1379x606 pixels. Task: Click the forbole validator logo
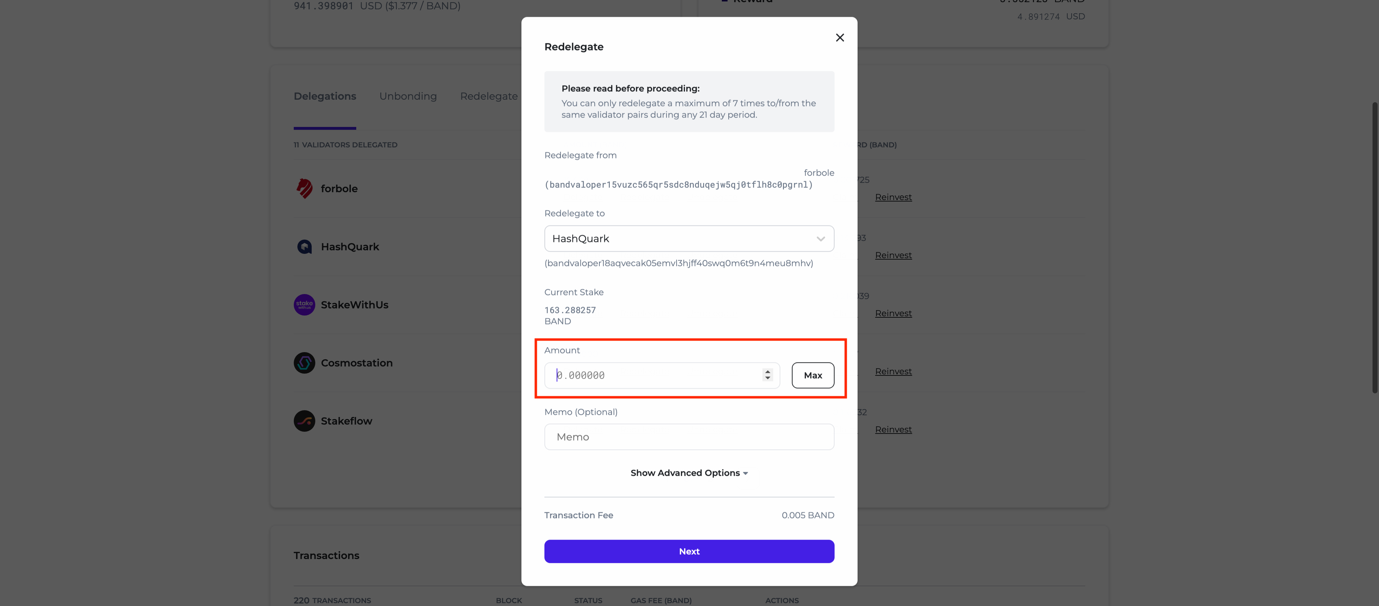pos(304,189)
